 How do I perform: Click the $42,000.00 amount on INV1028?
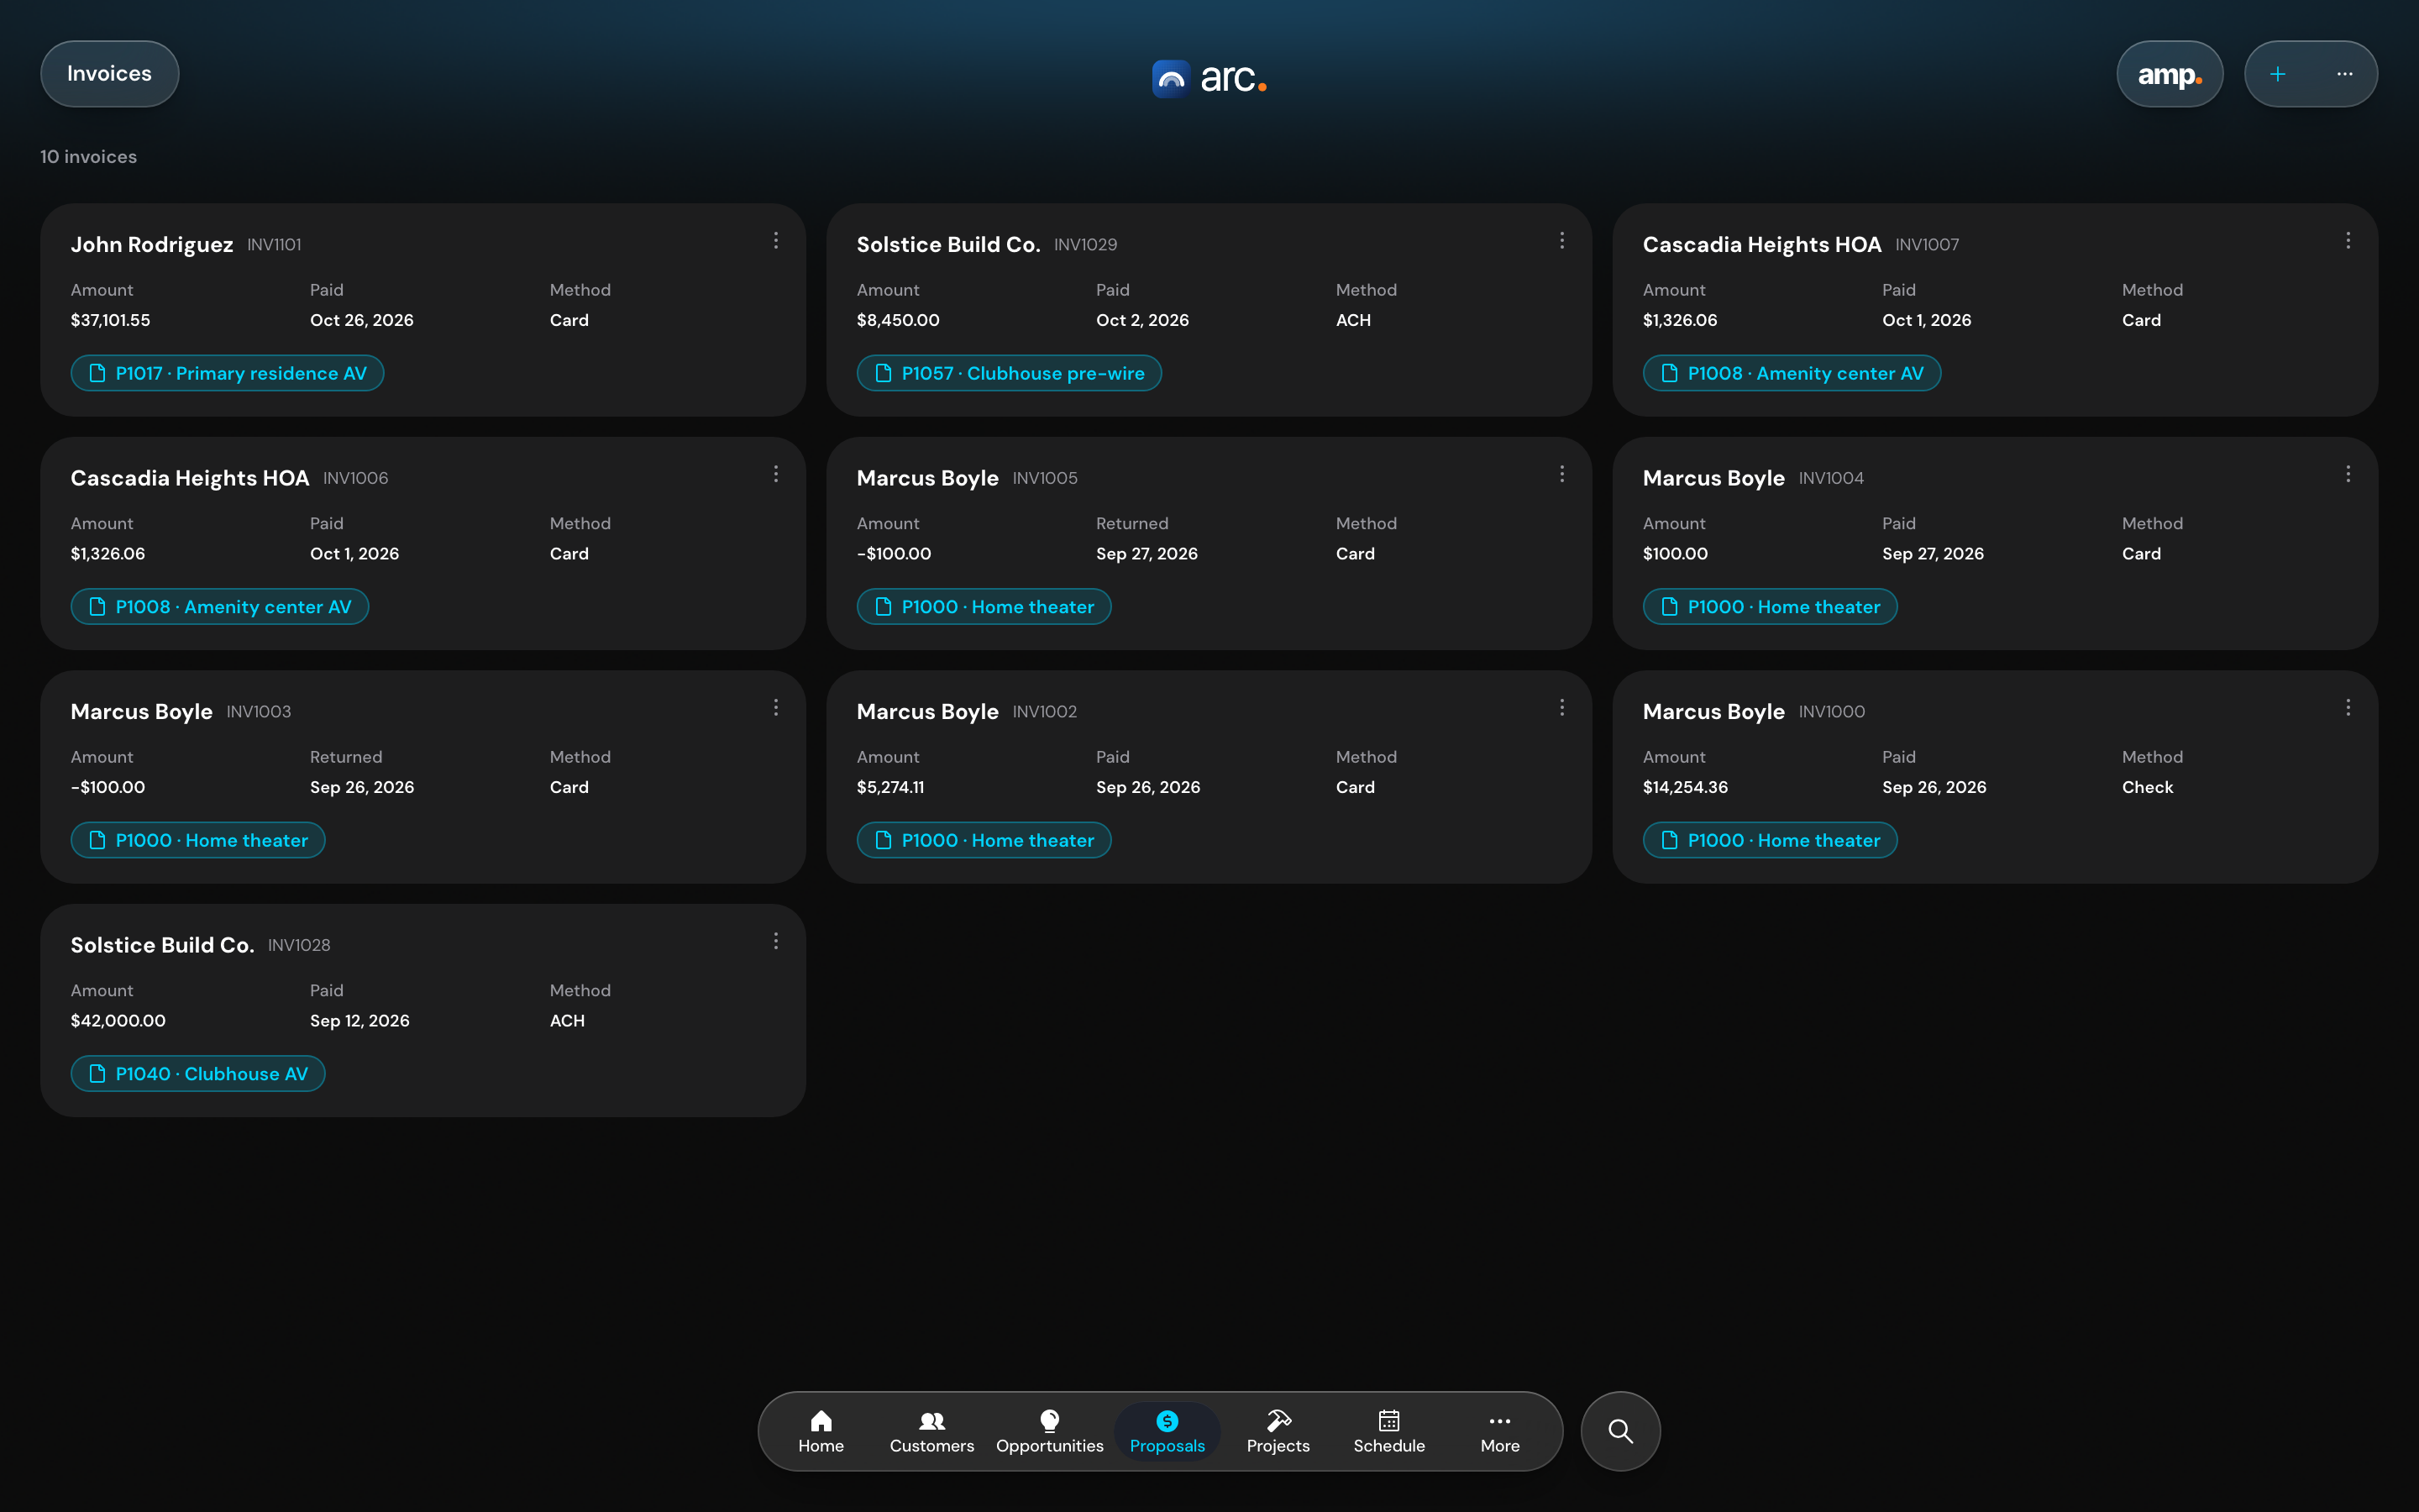(x=118, y=1021)
